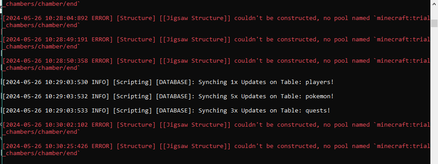Click the 10:28:50:358 ERROR log line
The height and width of the screenshot is (164, 438).
(216, 64)
